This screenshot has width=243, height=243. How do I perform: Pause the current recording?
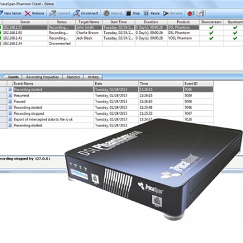(146, 14)
